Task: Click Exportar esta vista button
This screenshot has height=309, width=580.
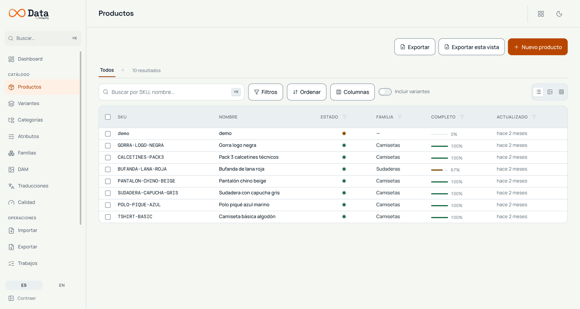Action: pyautogui.click(x=471, y=47)
